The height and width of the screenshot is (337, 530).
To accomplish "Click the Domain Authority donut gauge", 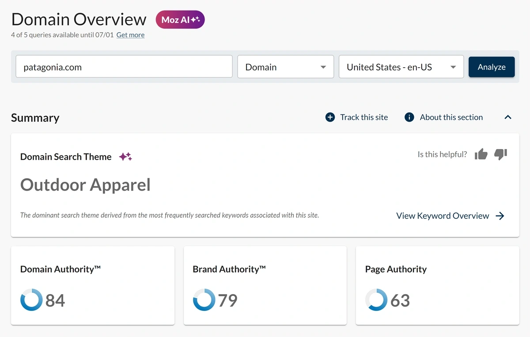I will (x=31, y=300).
